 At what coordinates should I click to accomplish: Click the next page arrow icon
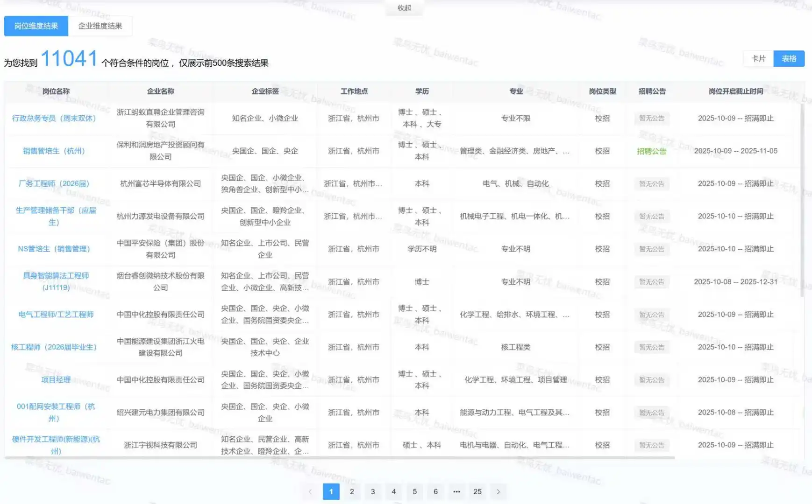coord(498,491)
